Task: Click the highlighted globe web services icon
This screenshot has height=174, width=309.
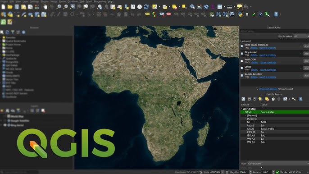Action: click(x=225, y=14)
